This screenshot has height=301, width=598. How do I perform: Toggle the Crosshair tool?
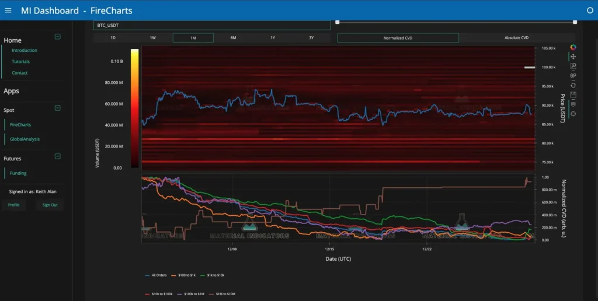tap(573, 113)
